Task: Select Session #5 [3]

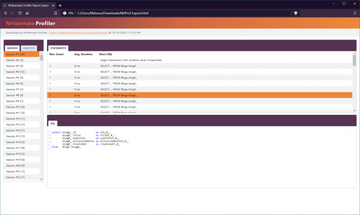Action: coord(22,77)
